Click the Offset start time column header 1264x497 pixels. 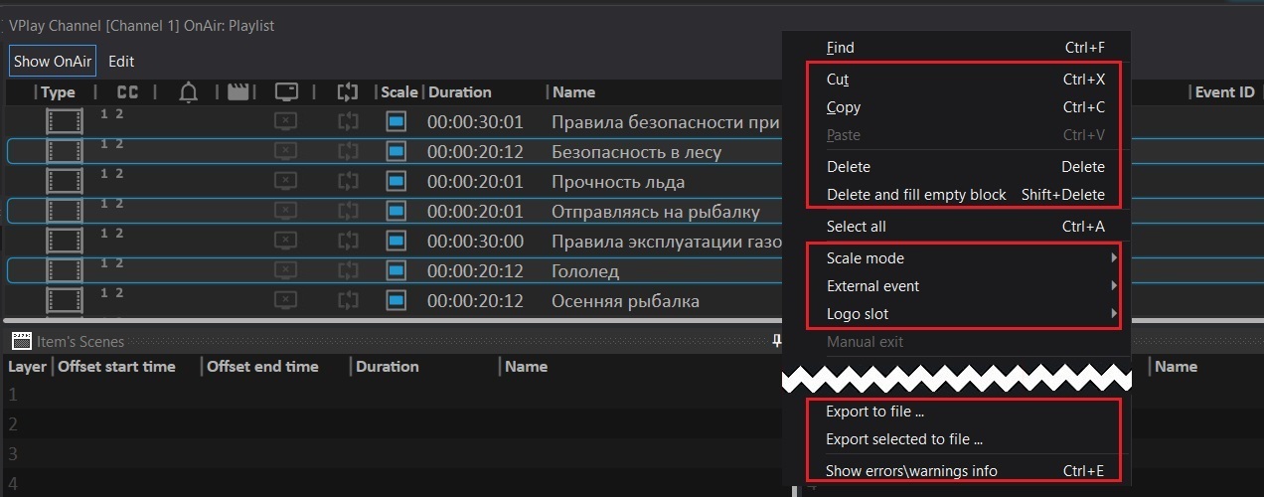(x=116, y=367)
